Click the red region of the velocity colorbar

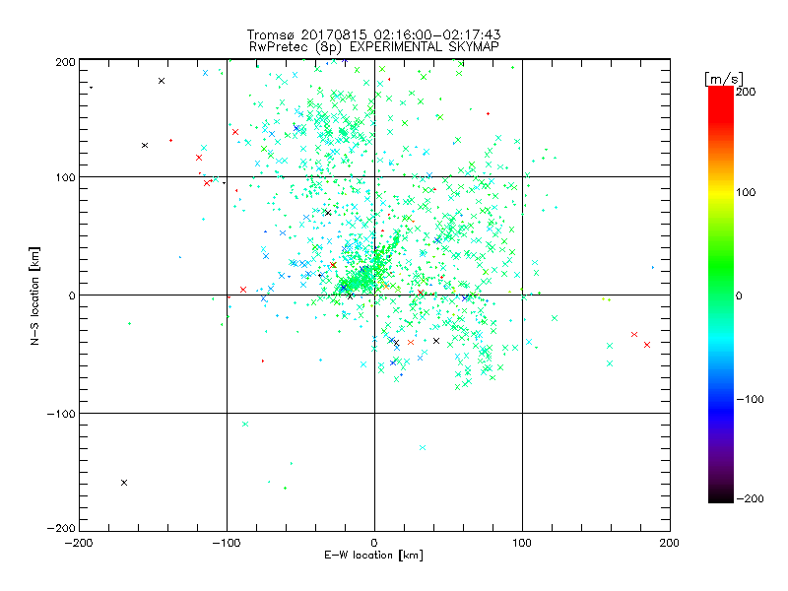(721, 103)
